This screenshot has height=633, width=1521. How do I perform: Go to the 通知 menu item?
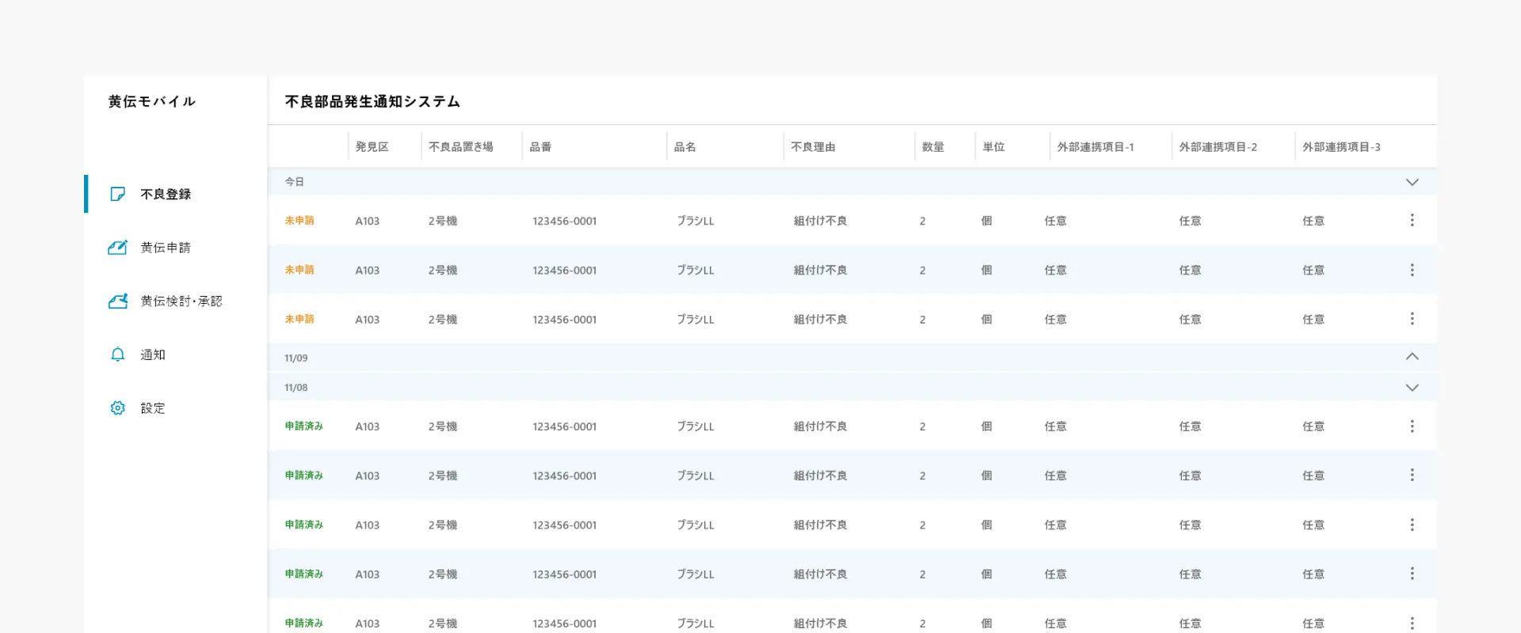[153, 354]
